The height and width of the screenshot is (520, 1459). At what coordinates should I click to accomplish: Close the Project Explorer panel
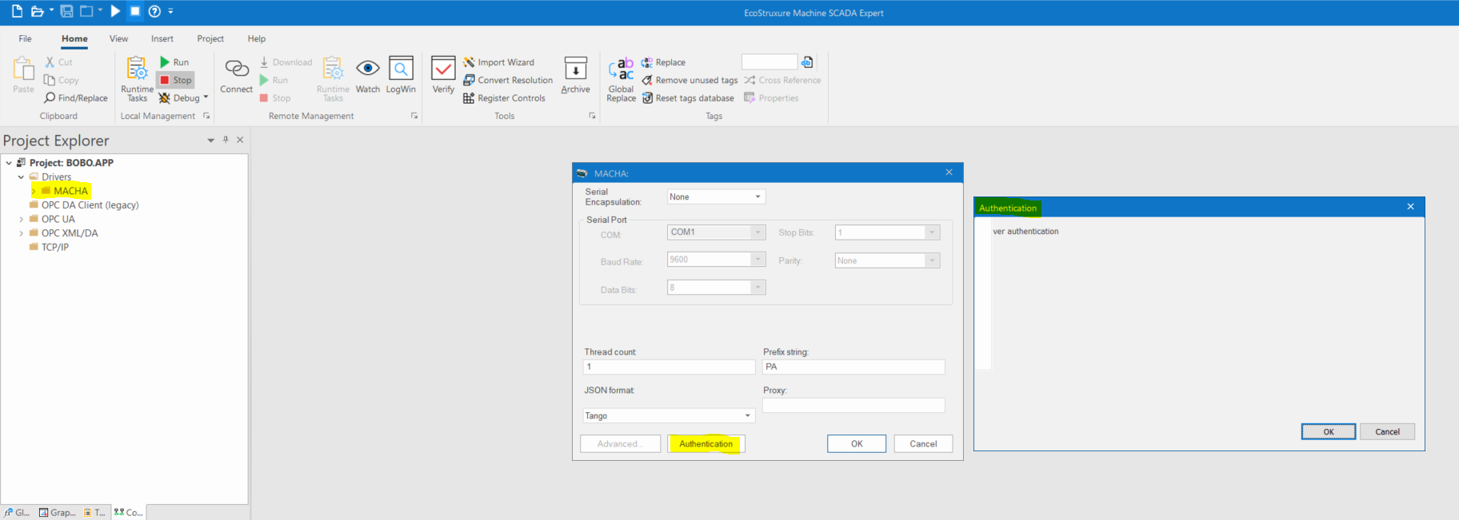coord(240,140)
